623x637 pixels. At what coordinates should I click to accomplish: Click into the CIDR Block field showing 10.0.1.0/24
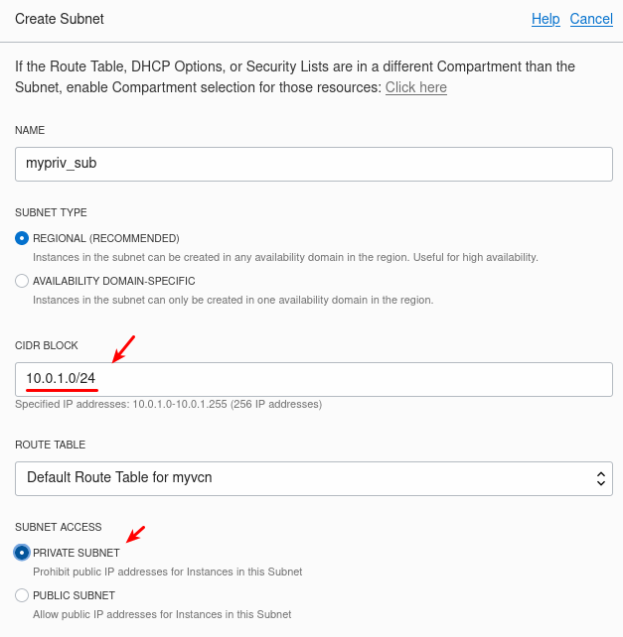[x=314, y=379]
